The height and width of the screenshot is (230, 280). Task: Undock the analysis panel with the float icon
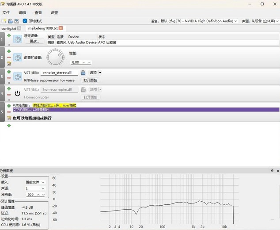272,171
